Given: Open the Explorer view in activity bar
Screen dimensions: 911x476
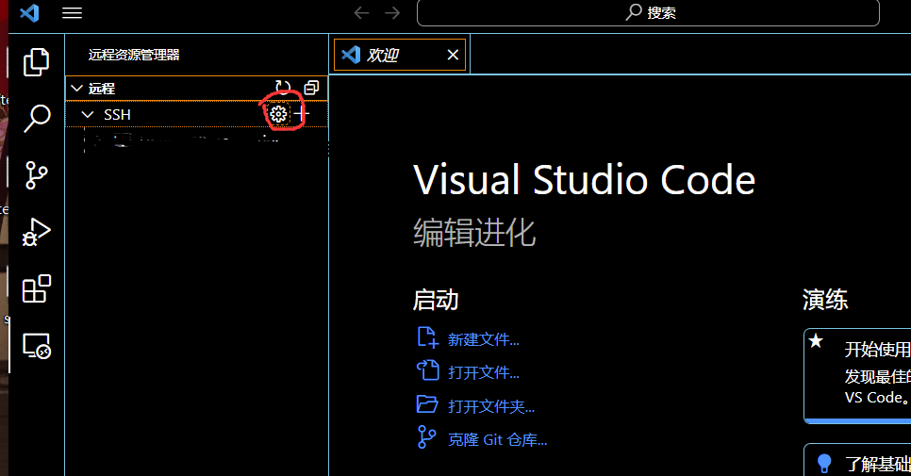Looking at the screenshot, I should 36,62.
